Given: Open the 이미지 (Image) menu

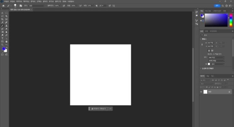Looking at the screenshot, I should pos(19,1).
